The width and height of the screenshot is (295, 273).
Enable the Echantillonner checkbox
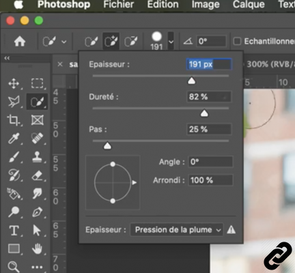(x=237, y=42)
